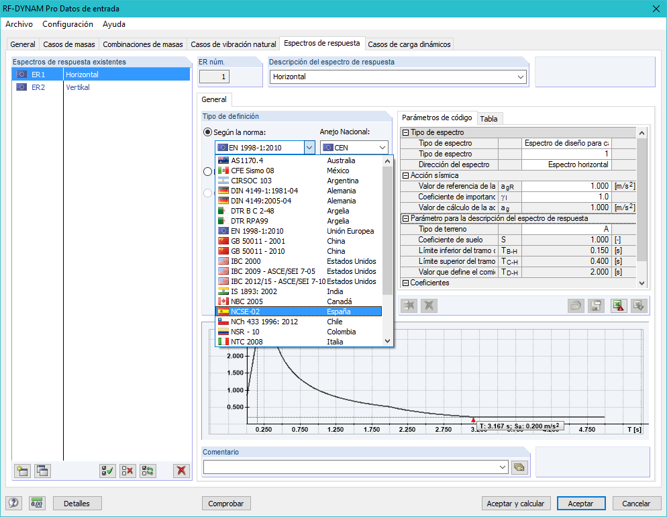Image resolution: width=667 pixels, height=517 pixels.
Task: Open units and decimal places icon
Action: point(37,504)
